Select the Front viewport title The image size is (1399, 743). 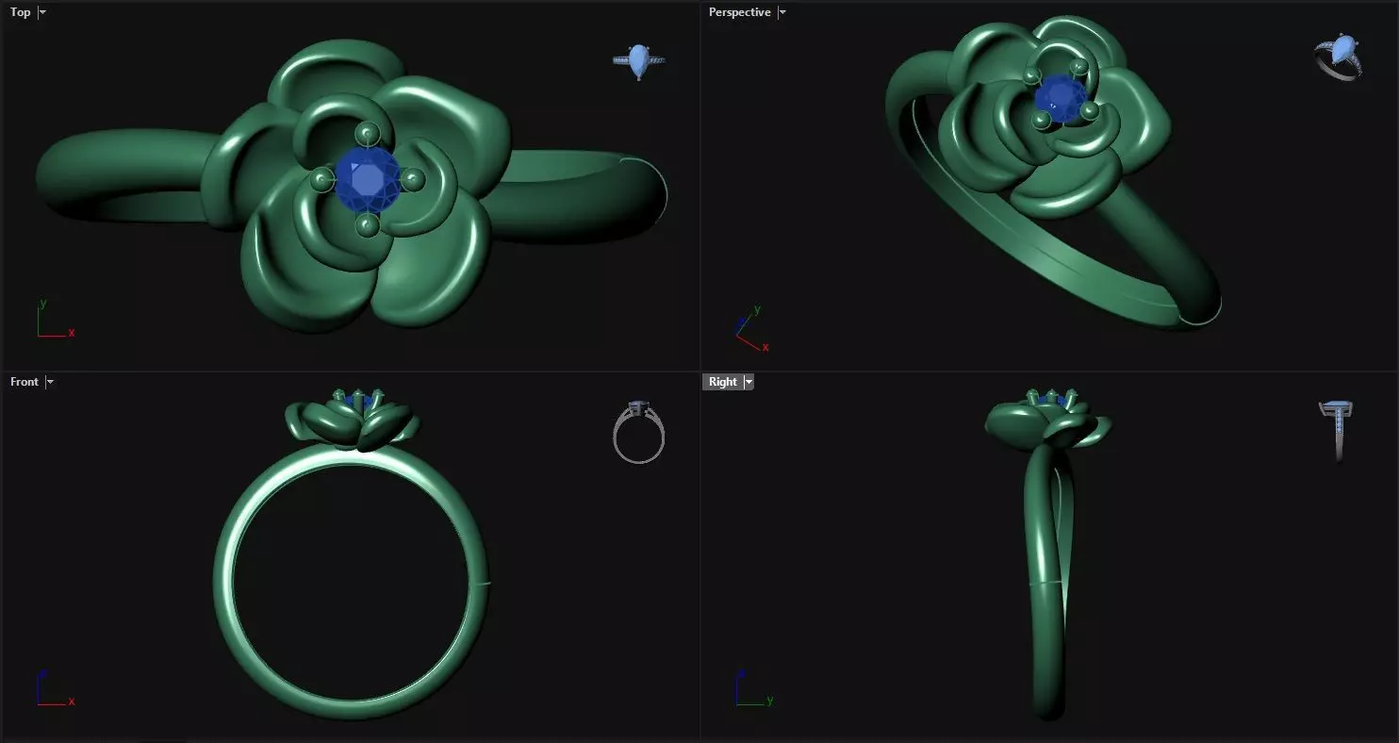25,382
